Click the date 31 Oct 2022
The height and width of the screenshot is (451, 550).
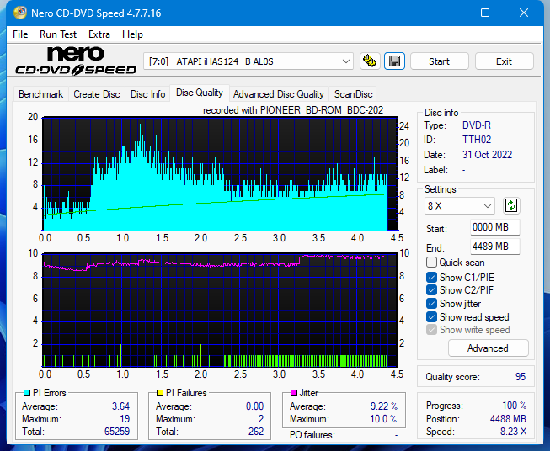(x=487, y=155)
